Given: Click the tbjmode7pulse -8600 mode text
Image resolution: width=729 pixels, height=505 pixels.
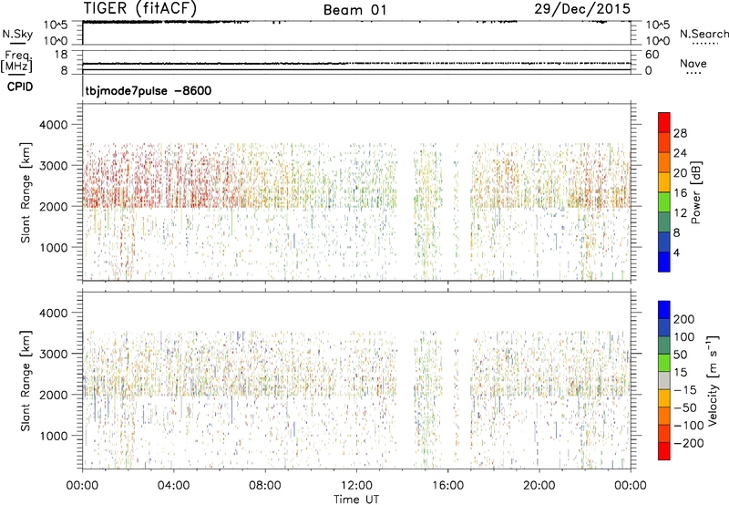Looking at the screenshot, I should click(x=149, y=90).
